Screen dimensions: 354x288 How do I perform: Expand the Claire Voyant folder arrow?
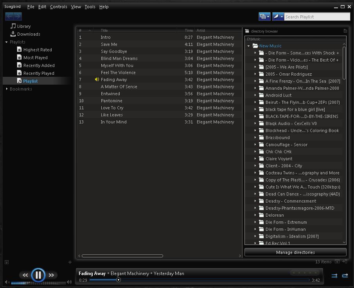(255, 159)
